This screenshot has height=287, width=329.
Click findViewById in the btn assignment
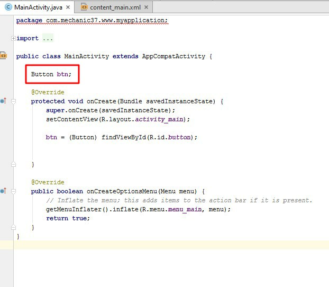pyautogui.click(x=124, y=137)
